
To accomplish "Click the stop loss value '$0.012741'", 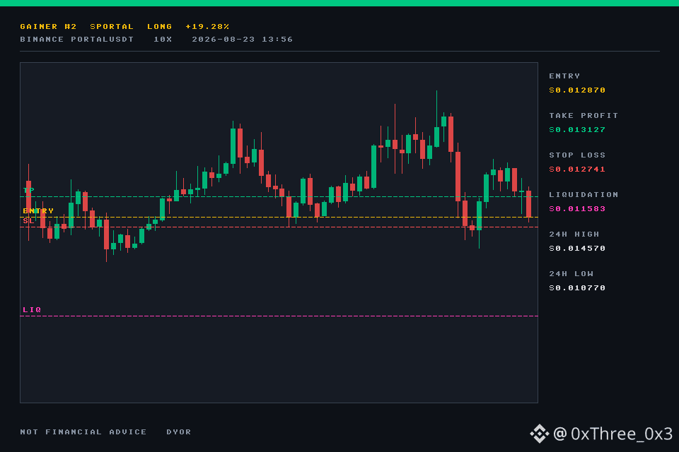I will coord(577,169).
